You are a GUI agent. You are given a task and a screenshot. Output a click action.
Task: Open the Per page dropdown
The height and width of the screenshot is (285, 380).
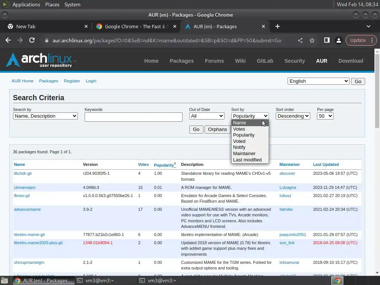325,116
